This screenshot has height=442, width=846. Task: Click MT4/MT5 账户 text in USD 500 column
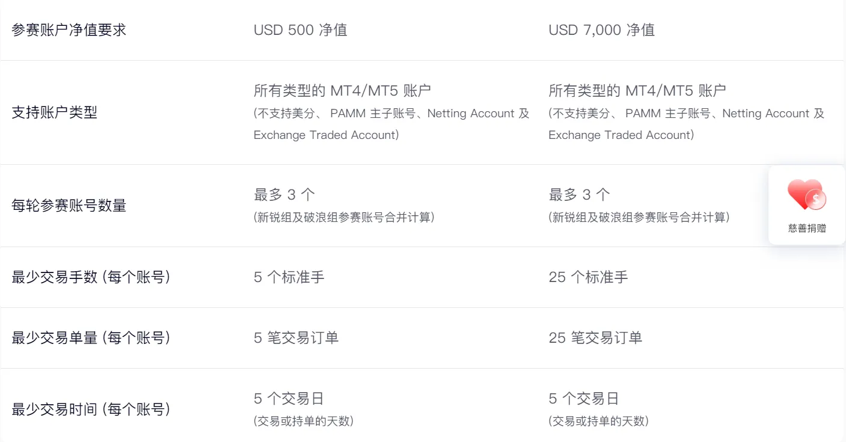(x=342, y=91)
